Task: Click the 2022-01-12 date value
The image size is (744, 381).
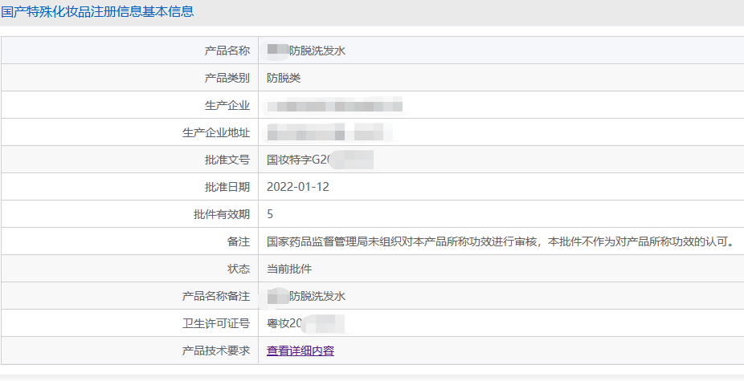Action: (x=298, y=187)
